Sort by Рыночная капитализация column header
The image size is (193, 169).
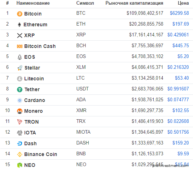(134, 3)
